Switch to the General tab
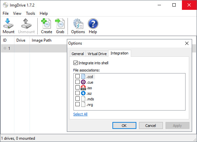 click(78, 54)
